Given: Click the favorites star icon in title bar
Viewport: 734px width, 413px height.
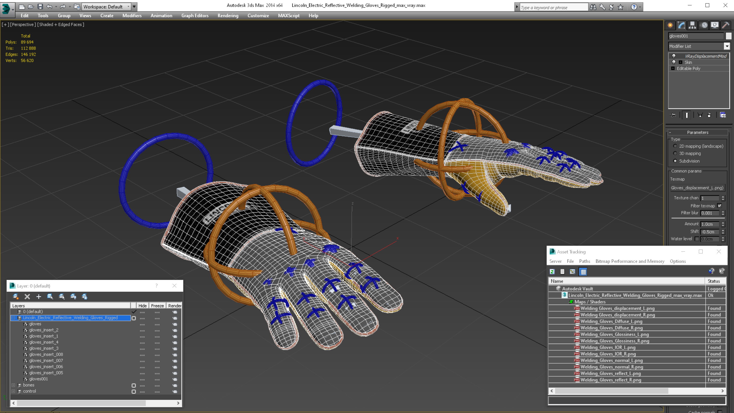Looking at the screenshot, I should [620, 7].
